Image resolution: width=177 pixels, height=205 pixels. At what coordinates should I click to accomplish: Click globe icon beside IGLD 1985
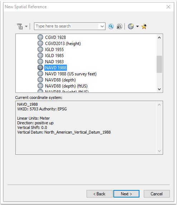(x=40, y=55)
